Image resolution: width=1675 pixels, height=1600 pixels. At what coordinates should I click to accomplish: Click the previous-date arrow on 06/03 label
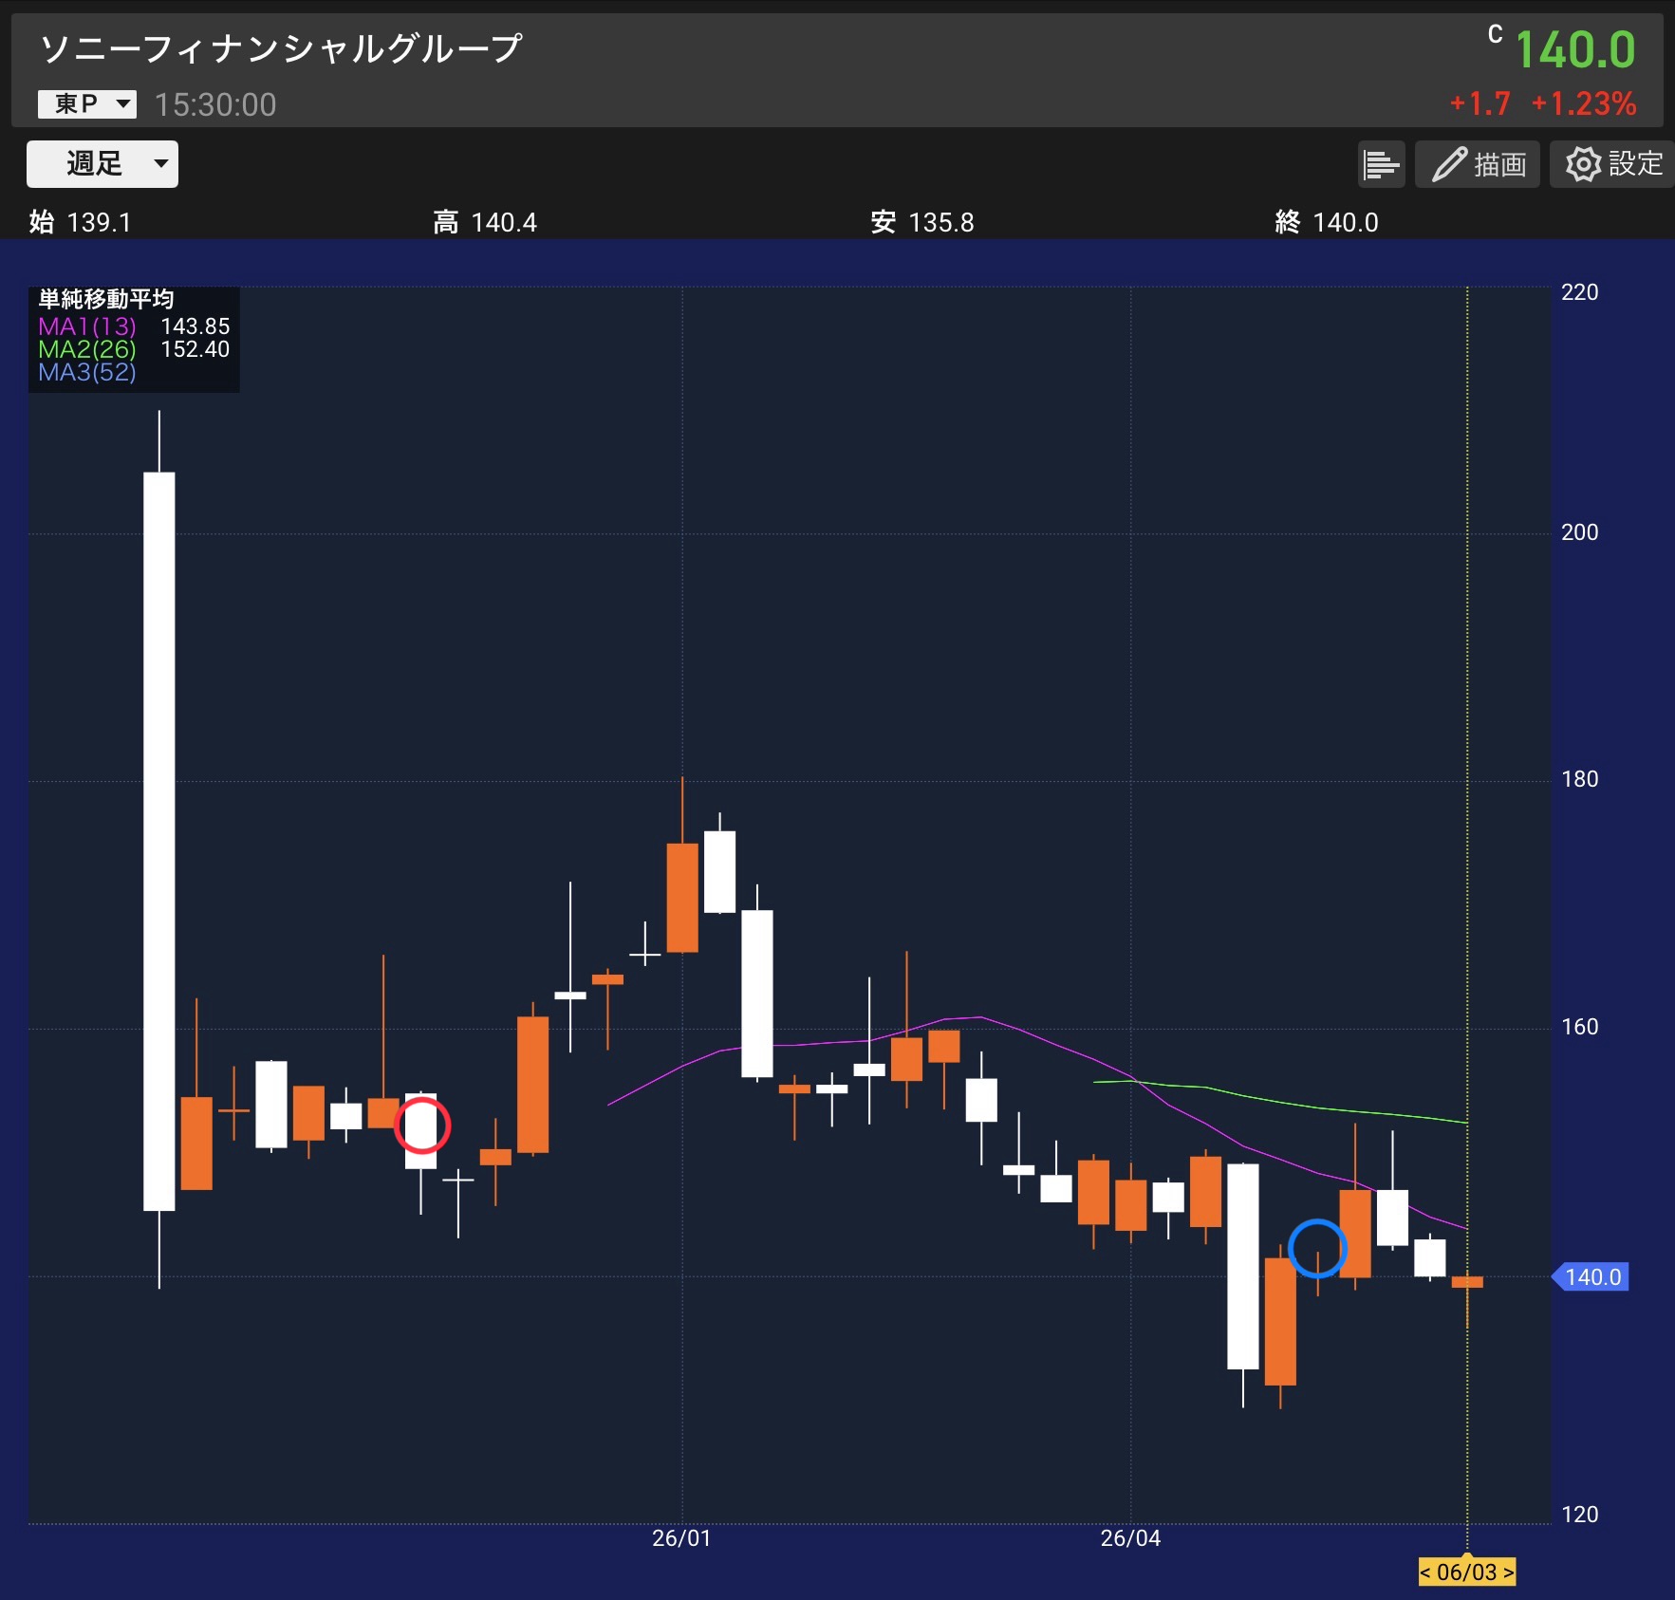coord(1425,1572)
